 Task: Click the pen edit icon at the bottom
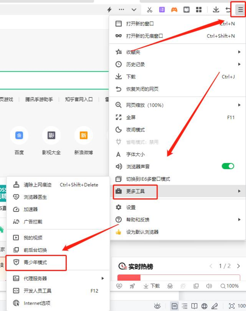(x=214, y=306)
